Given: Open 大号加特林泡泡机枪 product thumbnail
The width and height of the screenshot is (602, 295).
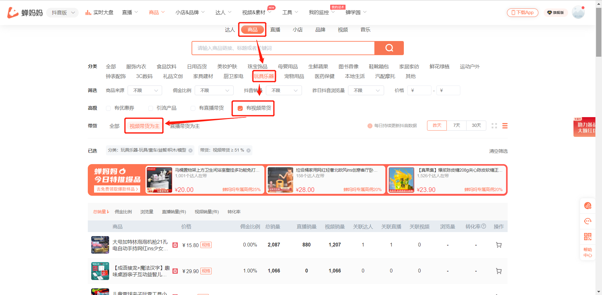Looking at the screenshot, I should click(x=100, y=245).
